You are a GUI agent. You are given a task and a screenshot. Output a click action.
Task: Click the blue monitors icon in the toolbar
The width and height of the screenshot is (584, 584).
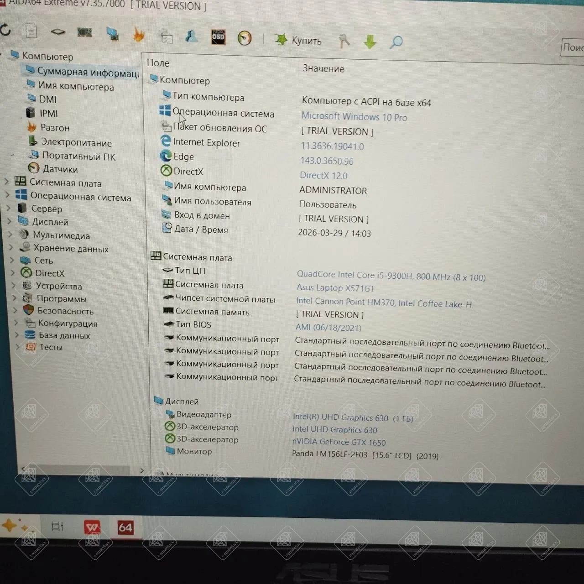(x=112, y=33)
